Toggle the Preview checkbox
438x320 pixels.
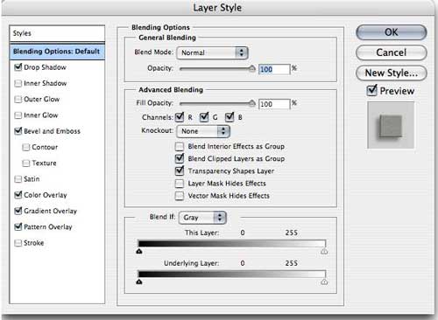pos(371,91)
